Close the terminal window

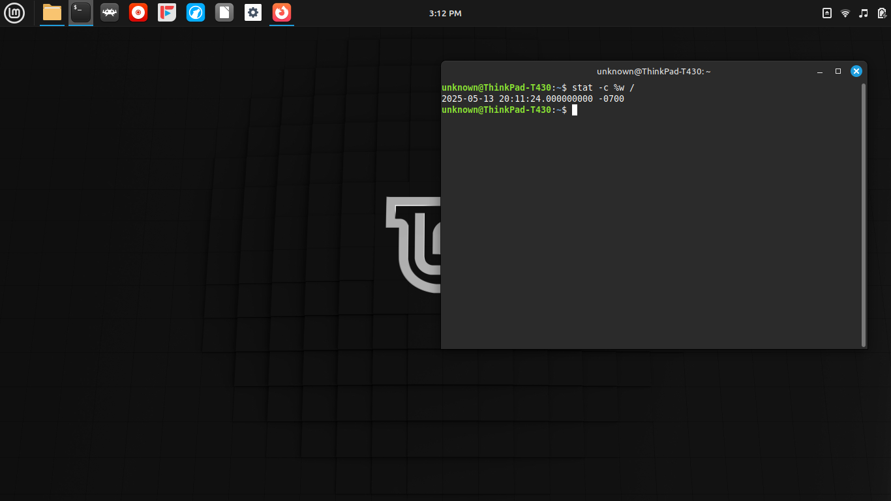[x=856, y=71]
